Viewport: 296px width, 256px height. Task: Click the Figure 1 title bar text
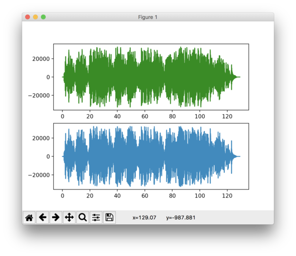pyautogui.click(x=147, y=17)
